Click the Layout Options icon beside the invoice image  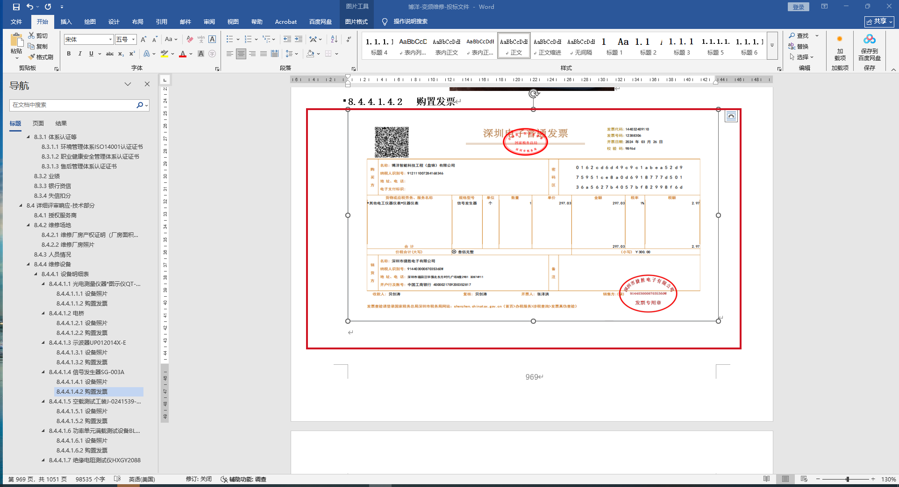click(x=731, y=116)
